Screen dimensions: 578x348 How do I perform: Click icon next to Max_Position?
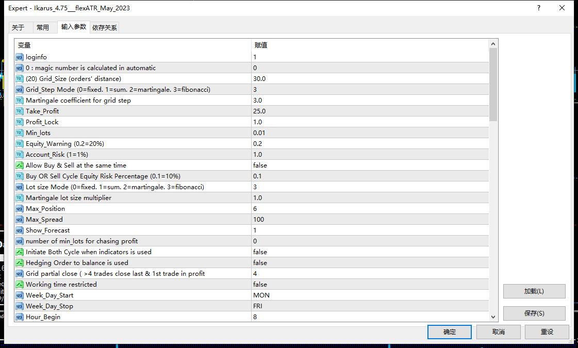pos(20,209)
